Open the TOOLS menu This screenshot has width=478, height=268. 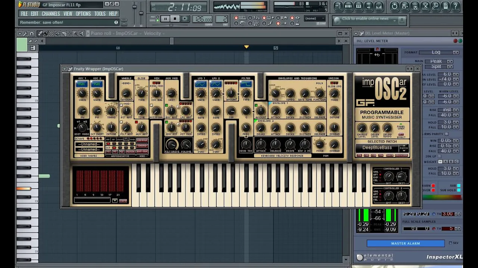coord(100,14)
